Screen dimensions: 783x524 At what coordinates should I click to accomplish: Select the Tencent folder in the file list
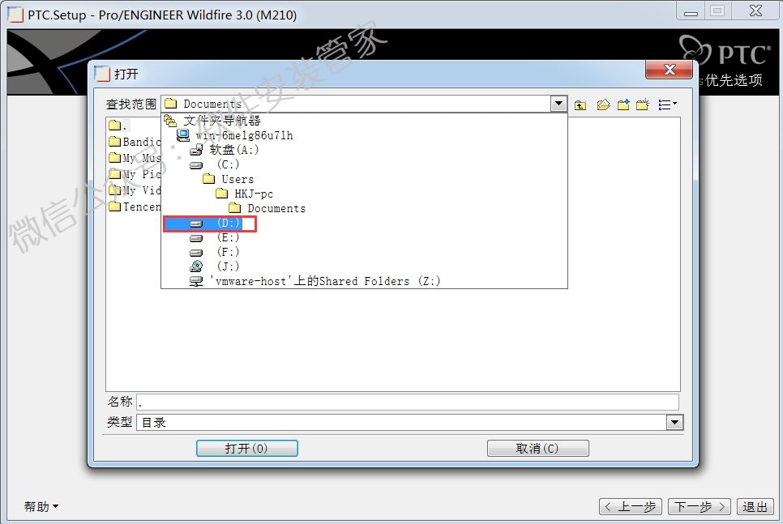136,207
